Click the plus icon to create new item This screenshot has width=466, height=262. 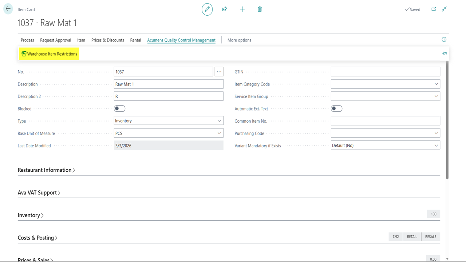pos(242,9)
